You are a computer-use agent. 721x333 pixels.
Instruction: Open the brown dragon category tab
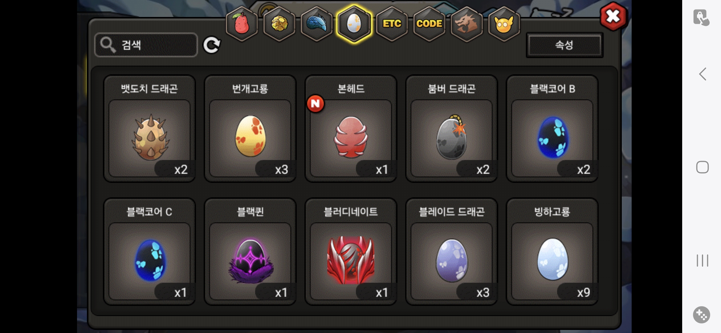point(466,24)
